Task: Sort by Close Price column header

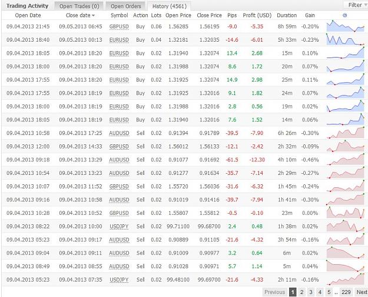Action: pos(209,15)
